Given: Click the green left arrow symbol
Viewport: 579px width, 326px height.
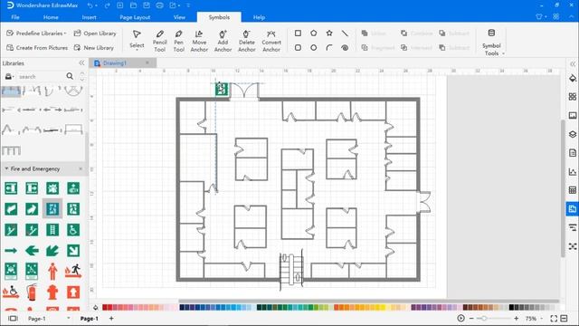Looking at the screenshot, I should [x=32, y=251].
